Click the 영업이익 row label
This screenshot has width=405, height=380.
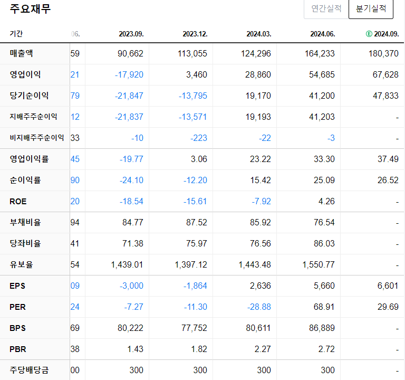pyautogui.click(x=25, y=74)
